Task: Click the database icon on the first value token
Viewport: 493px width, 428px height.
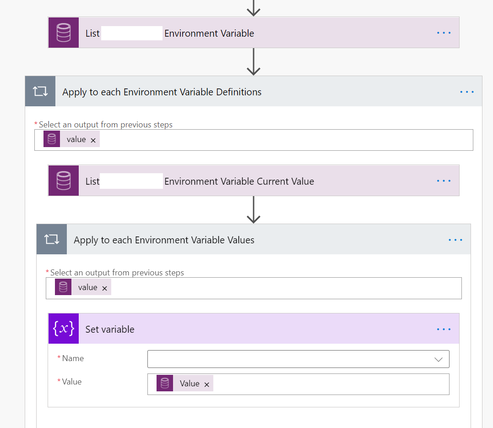Action: pyautogui.click(x=51, y=139)
